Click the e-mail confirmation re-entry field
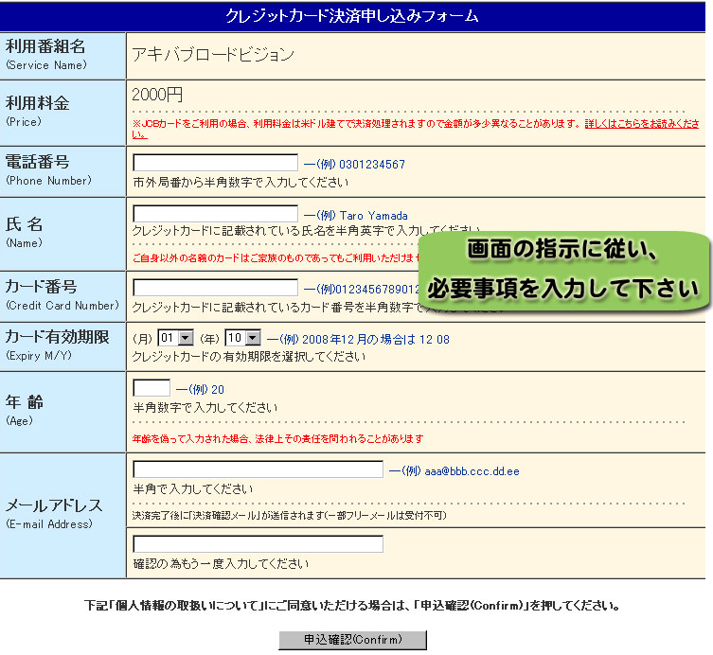Screen dimensions: 713x655 click(258, 544)
